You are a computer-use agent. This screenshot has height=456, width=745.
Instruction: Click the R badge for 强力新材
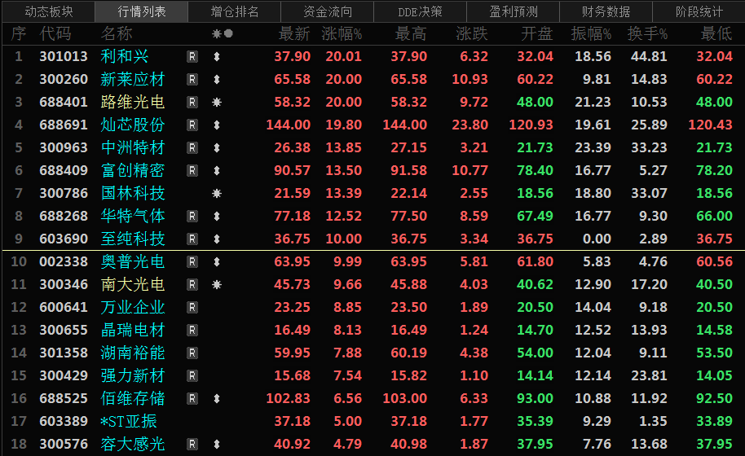tap(192, 376)
